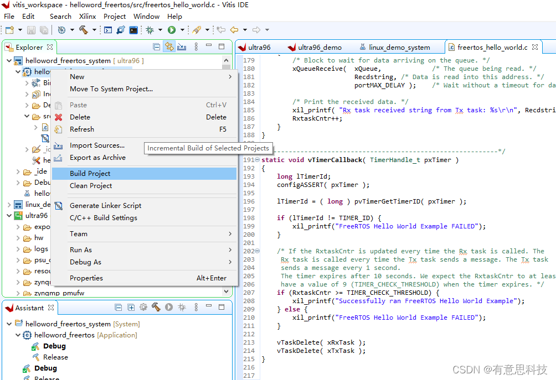Toggle code folding at line 191
This screenshot has width=556, height=380.
click(258, 160)
